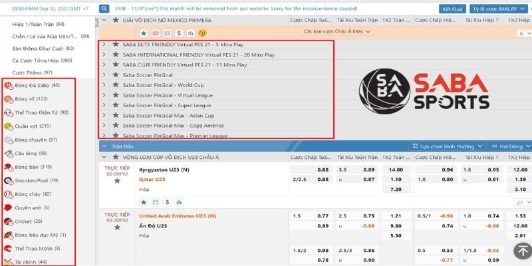Click the 1.10 odds for Qatar U23
Image resolution: width=532 pixels, height=266 pixels.
pyautogui.click(x=396, y=180)
